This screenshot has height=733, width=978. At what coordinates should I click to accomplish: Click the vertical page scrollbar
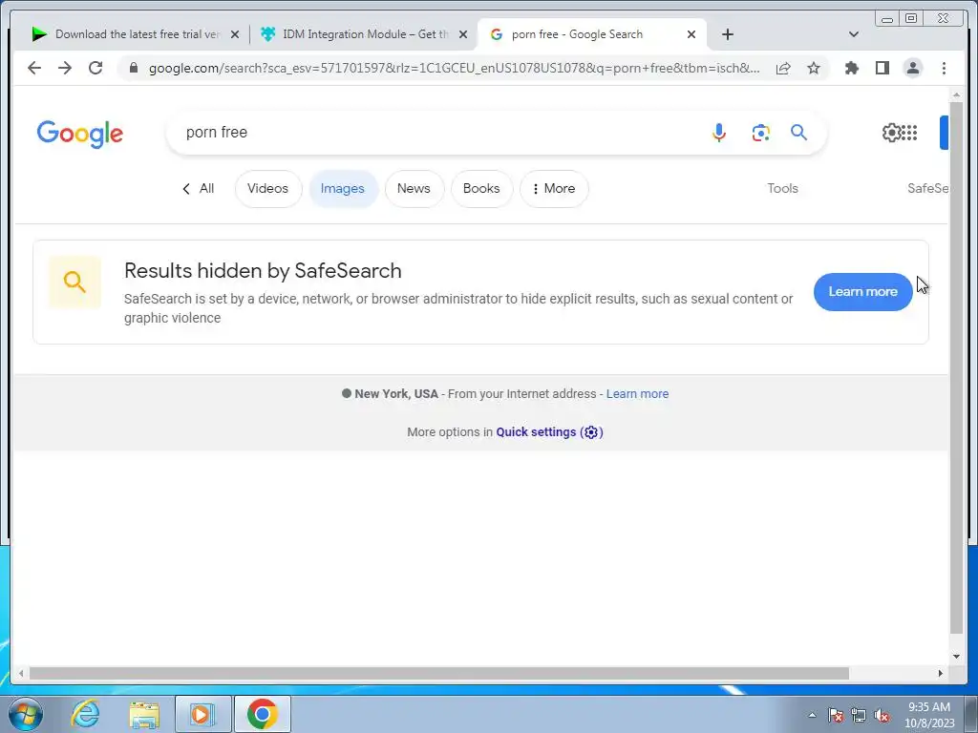(x=956, y=367)
